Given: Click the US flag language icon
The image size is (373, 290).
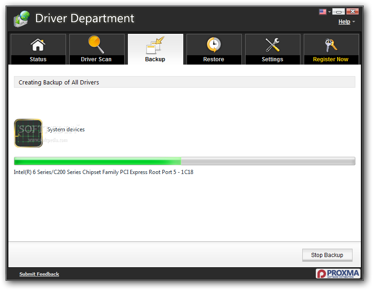Looking at the screenshot, I should [323, 12].
